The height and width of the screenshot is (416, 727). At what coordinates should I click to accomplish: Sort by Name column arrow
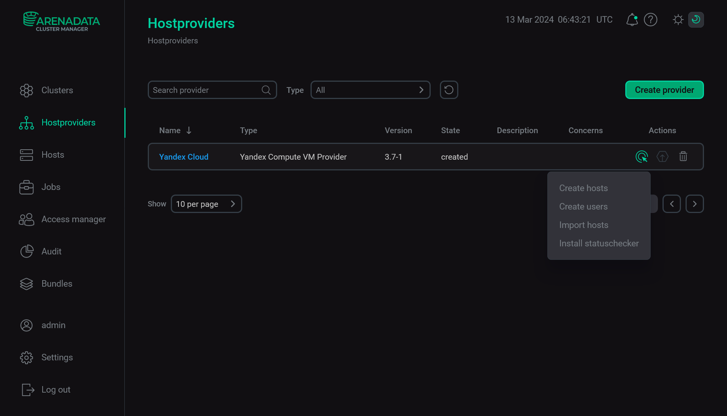[x=189, y=130]
